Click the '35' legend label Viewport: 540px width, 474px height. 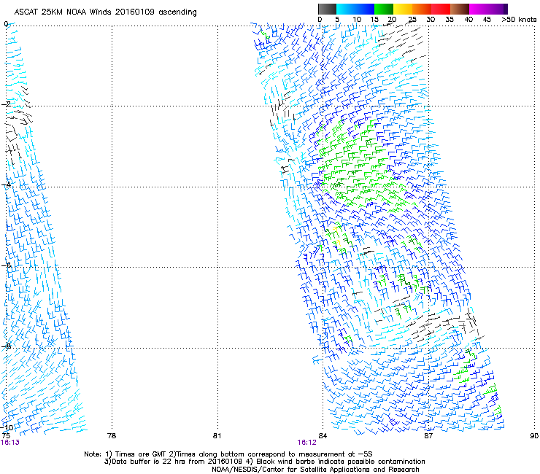pos(450,20)
